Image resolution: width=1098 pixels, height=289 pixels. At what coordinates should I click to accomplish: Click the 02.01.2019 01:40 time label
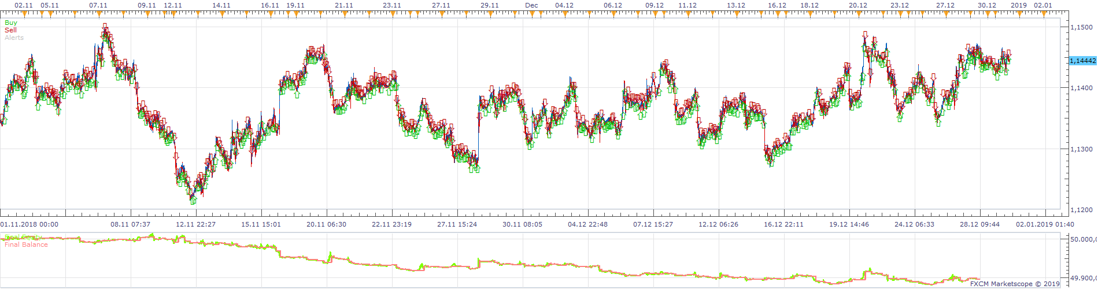coord(1045,224)
